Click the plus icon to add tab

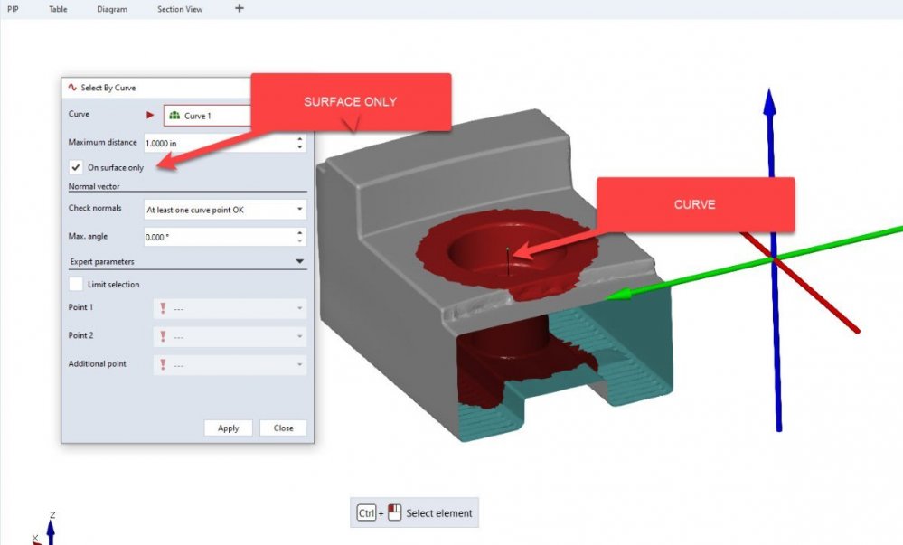[x=239, y=9]
